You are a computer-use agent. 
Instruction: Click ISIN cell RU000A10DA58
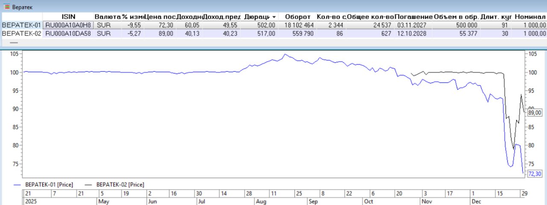pos(68,33)
